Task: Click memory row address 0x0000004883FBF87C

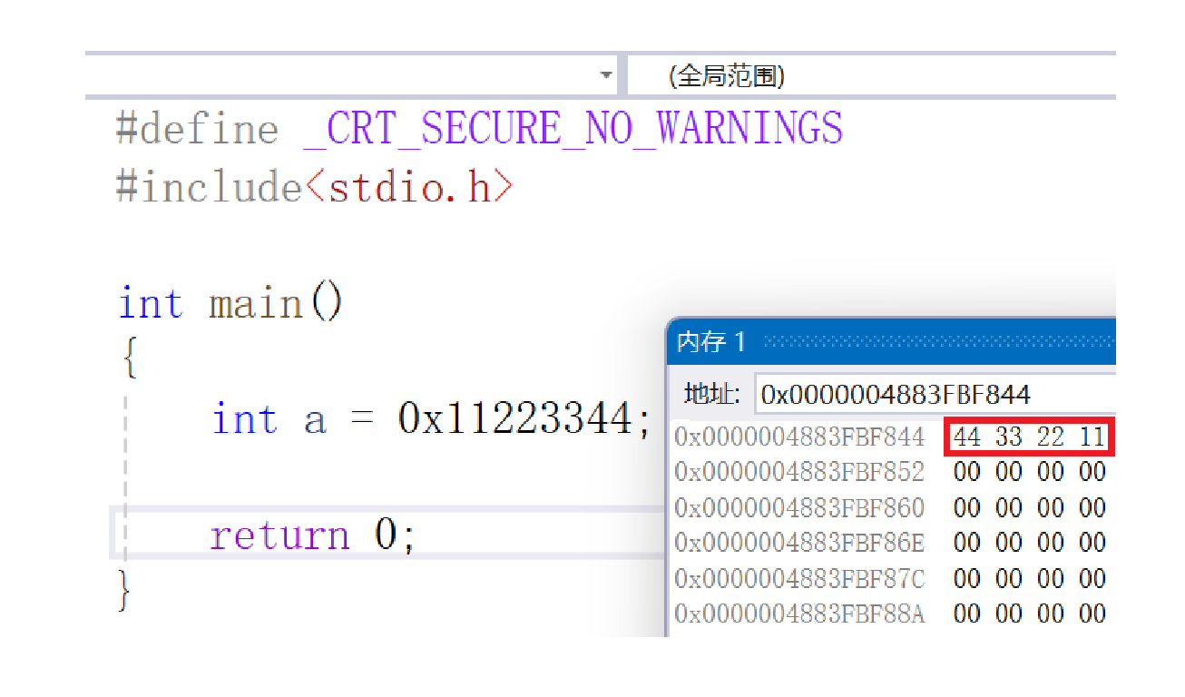Action: [x=799, y=579]
